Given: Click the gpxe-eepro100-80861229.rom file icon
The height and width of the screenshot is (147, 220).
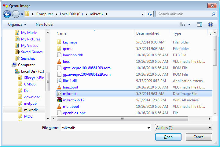Looking at the screenshot, I should [59, 74].
